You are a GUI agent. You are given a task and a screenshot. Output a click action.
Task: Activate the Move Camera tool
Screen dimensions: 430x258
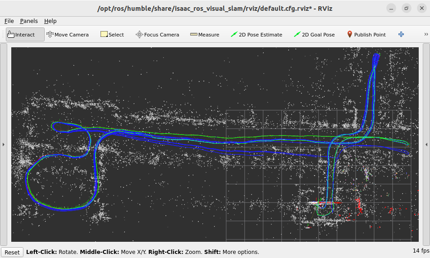(67, 35)
